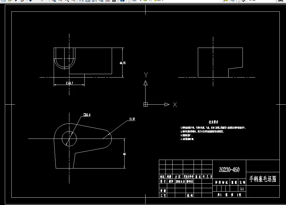Click the X axis arrowhead of the UCS icon

tap(167, 104)
